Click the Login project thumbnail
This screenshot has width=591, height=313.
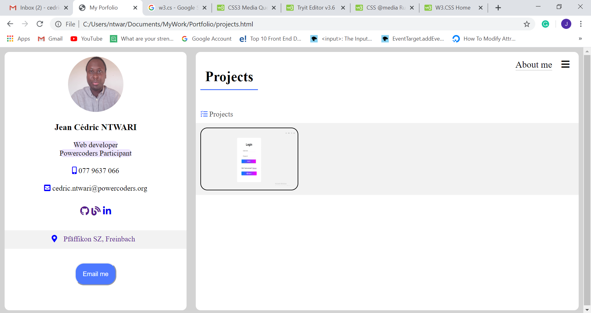click(249, 159)
